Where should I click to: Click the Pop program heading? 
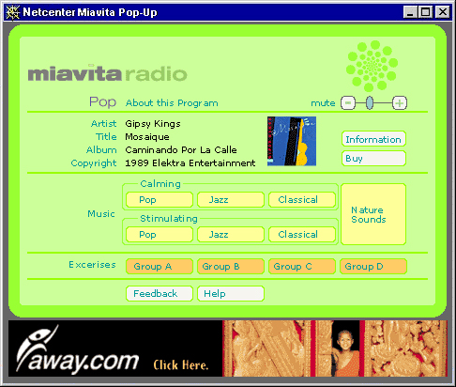[x=102, y=102]
